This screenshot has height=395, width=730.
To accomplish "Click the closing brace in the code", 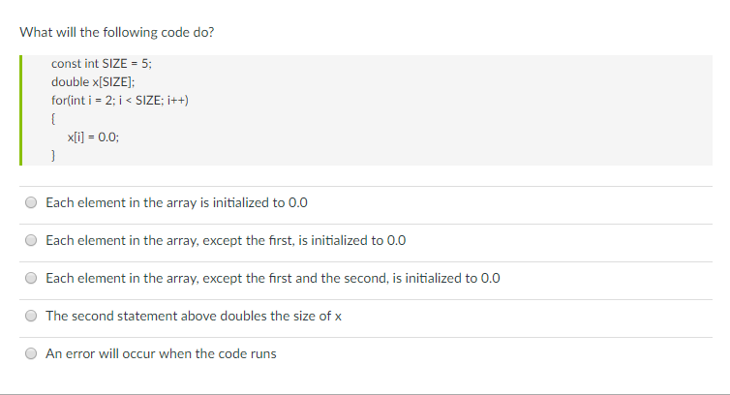I will [53, 155].
